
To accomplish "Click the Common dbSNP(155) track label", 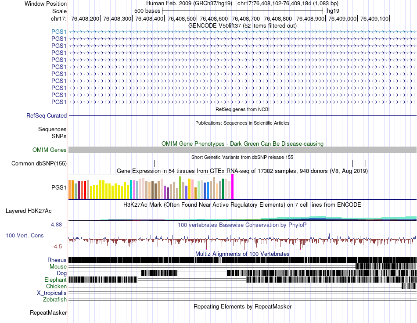I will tap(39, 164).
